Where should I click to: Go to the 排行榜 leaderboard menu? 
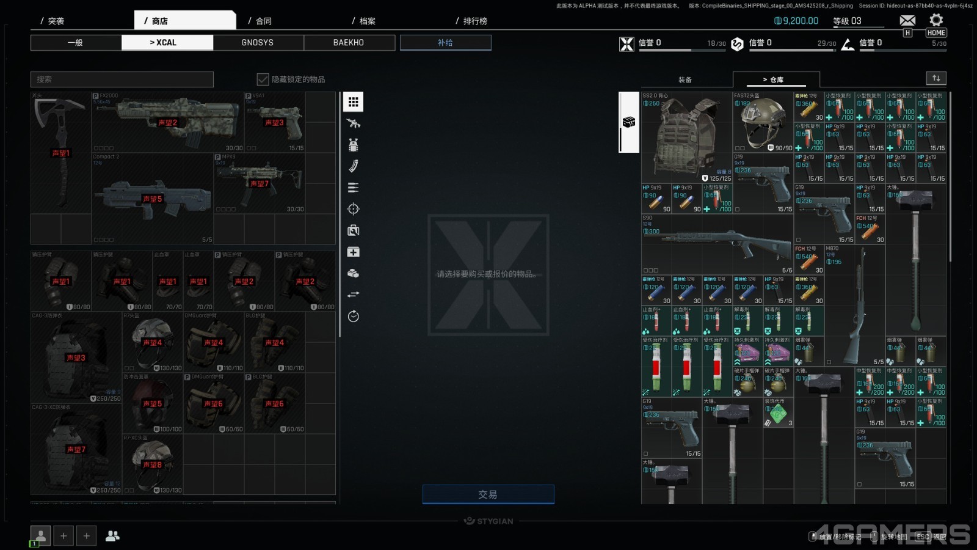click(x=474, y=21)
